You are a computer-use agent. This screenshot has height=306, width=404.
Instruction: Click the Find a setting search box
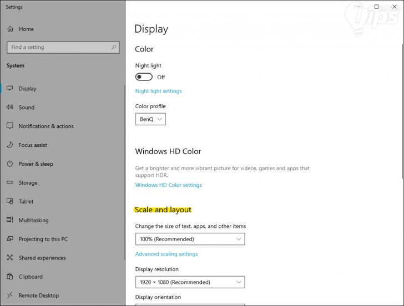[x=58, y=47]
